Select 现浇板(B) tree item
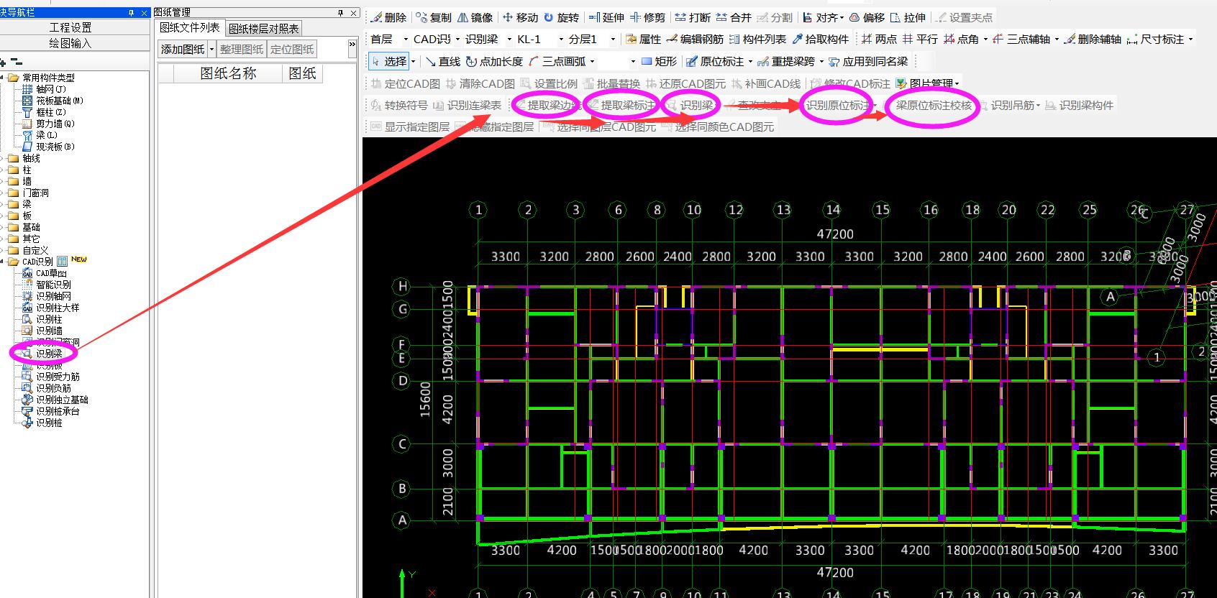Screen dimensions: 1217x598 click(x=55, y=147)
